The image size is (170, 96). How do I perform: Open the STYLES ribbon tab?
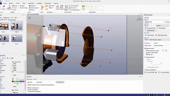[x=24, y=3]
